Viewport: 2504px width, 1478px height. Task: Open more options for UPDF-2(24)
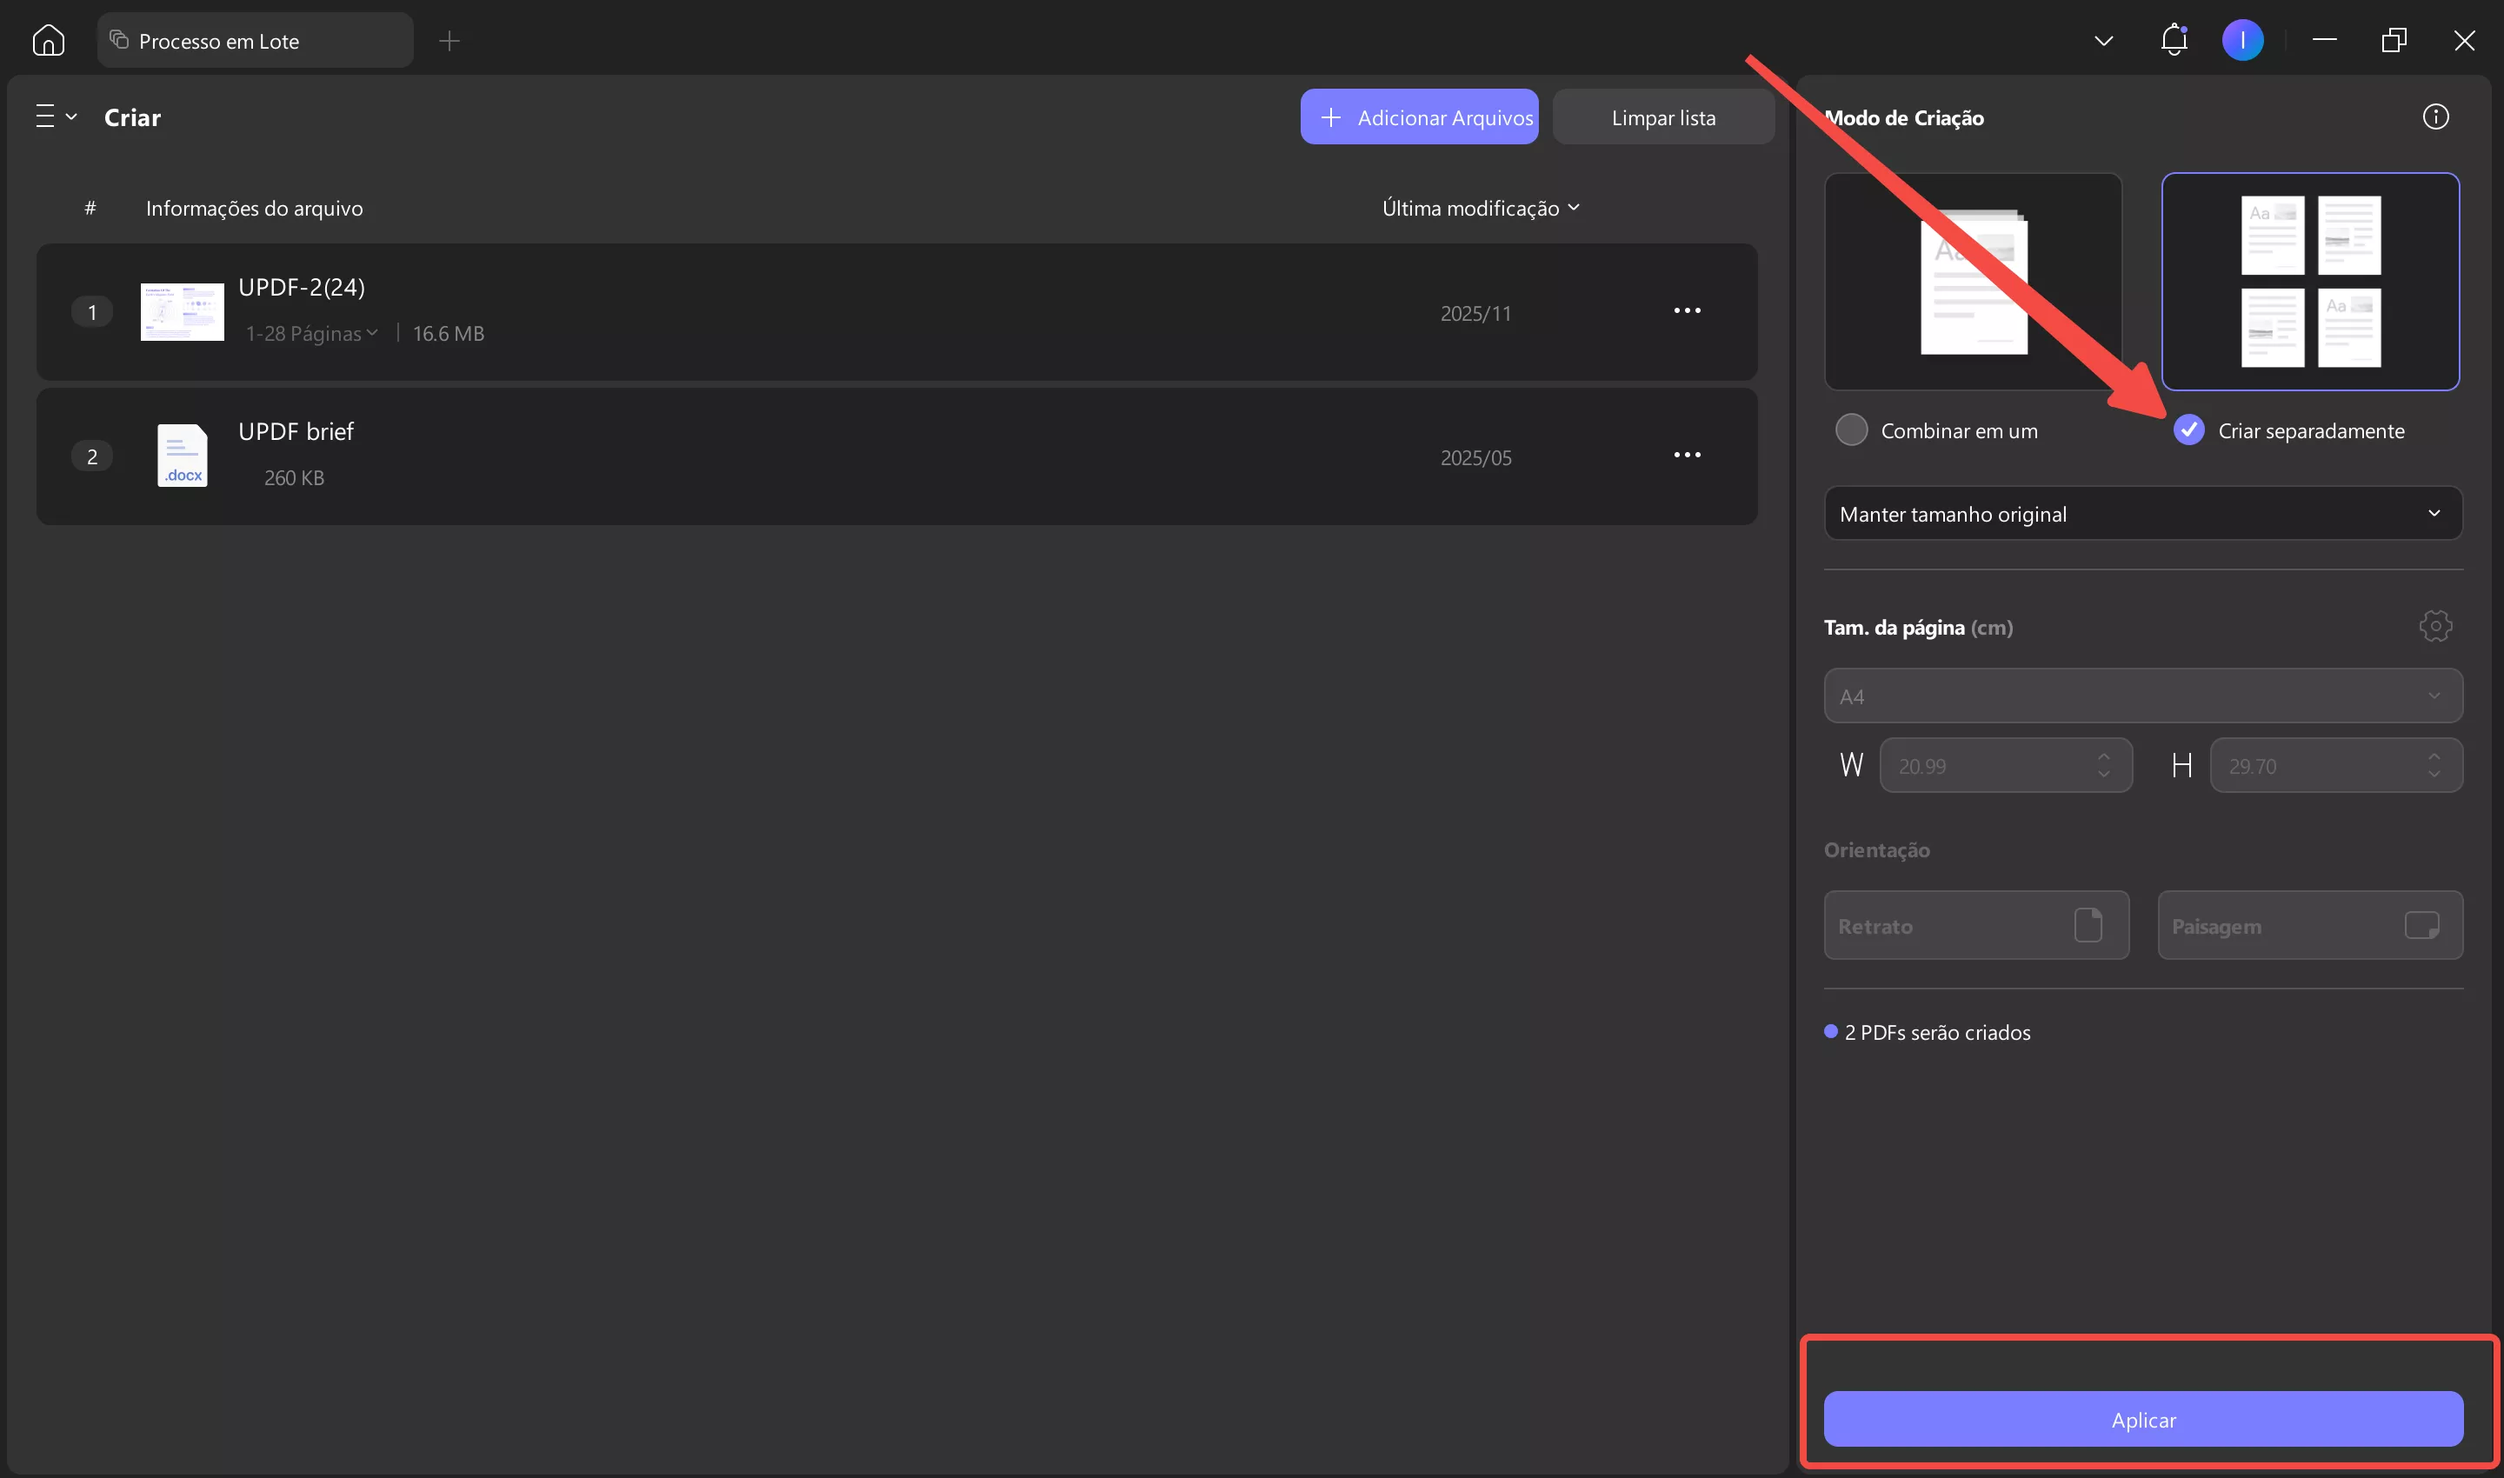tap(1688, 310)
